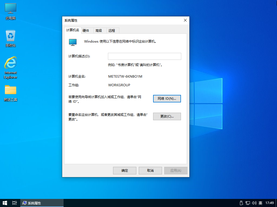Screen dimensions: 277x207
Task: Confirm with the 确定 button
Action: (x=125, y=171)
